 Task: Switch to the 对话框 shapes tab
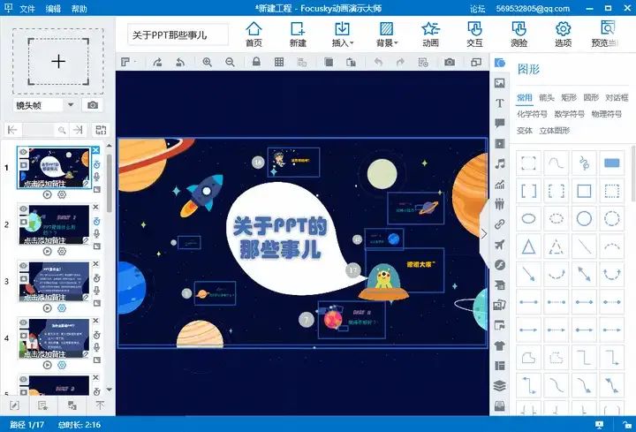point(617,97)
